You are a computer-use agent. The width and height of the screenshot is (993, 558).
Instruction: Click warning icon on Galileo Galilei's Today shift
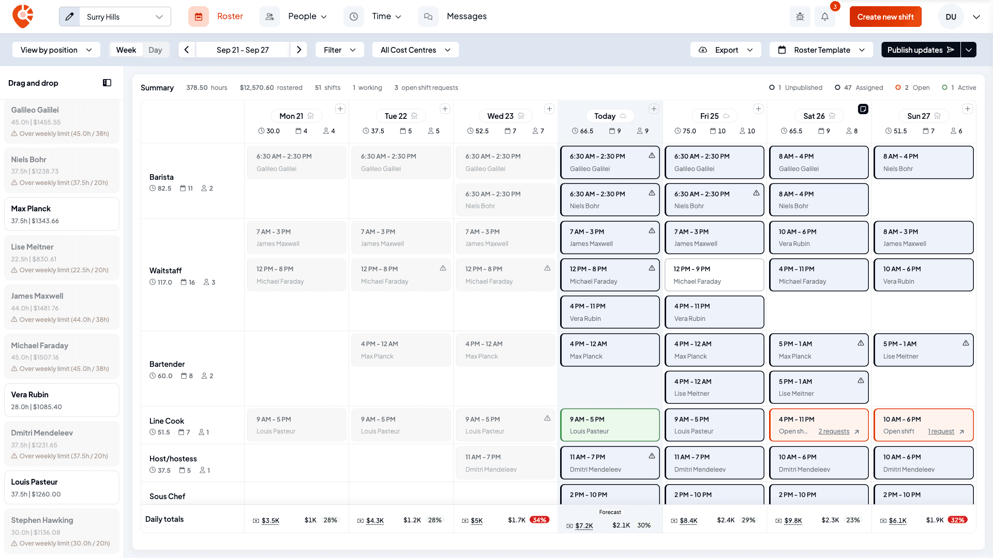pyautogui.click(x=652, y=156)
